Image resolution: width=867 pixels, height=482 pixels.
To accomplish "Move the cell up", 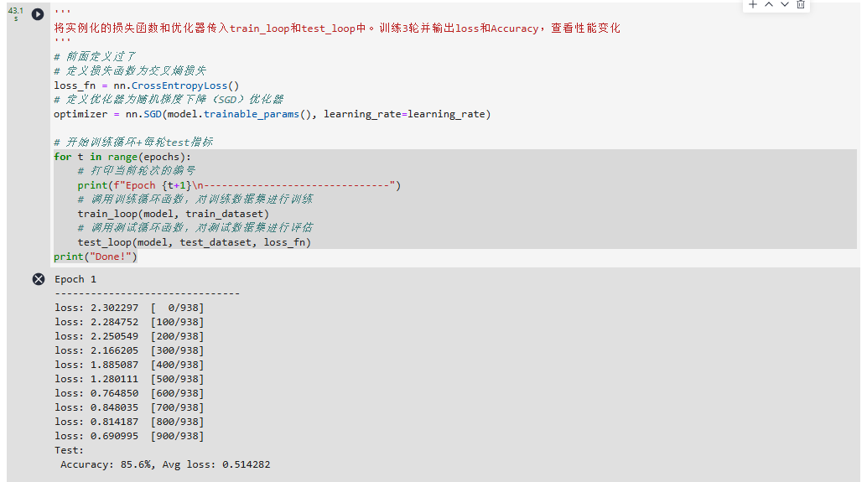I will click(x=769, y=4).
